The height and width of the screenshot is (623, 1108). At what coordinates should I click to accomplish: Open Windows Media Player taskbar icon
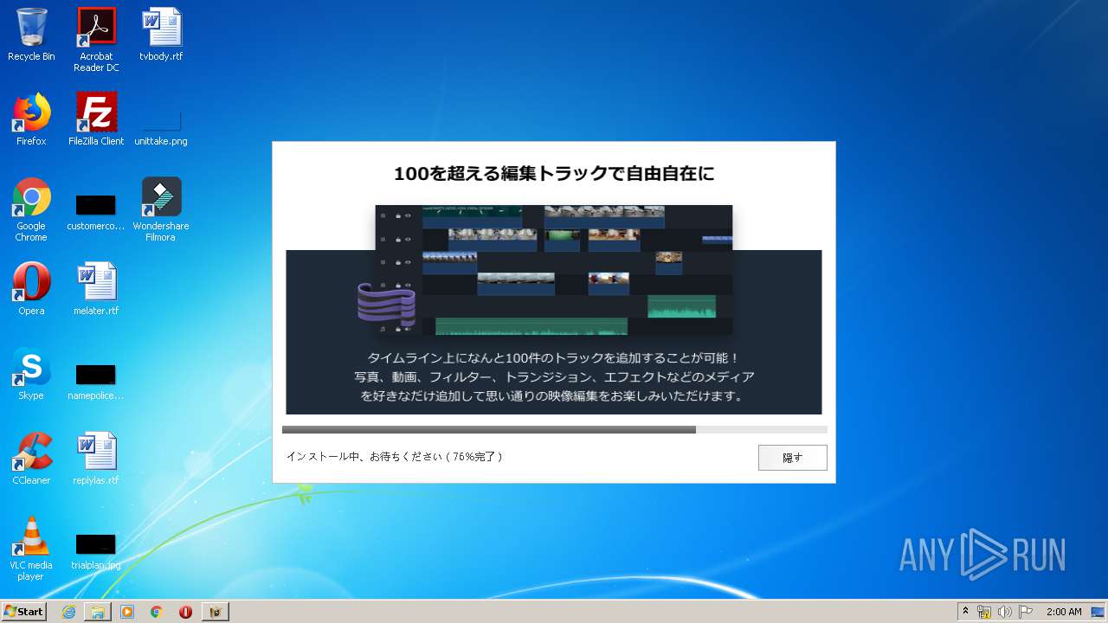pyautogui.click(x=127, y=612)
